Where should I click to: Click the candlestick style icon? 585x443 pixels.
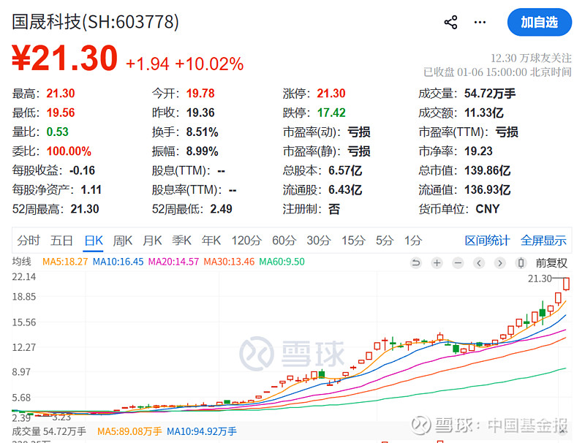click(521, 262)
